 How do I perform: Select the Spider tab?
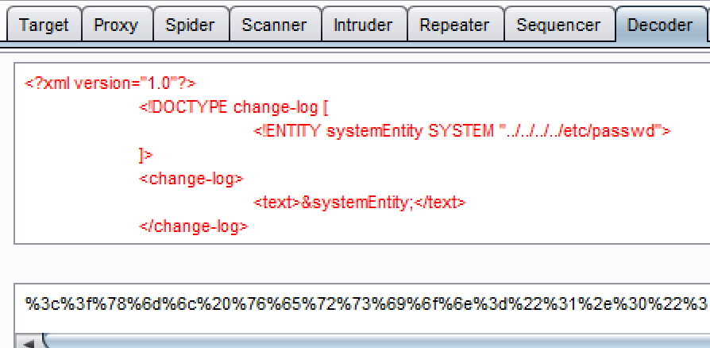pyautogui.click(x=190, y=25)
